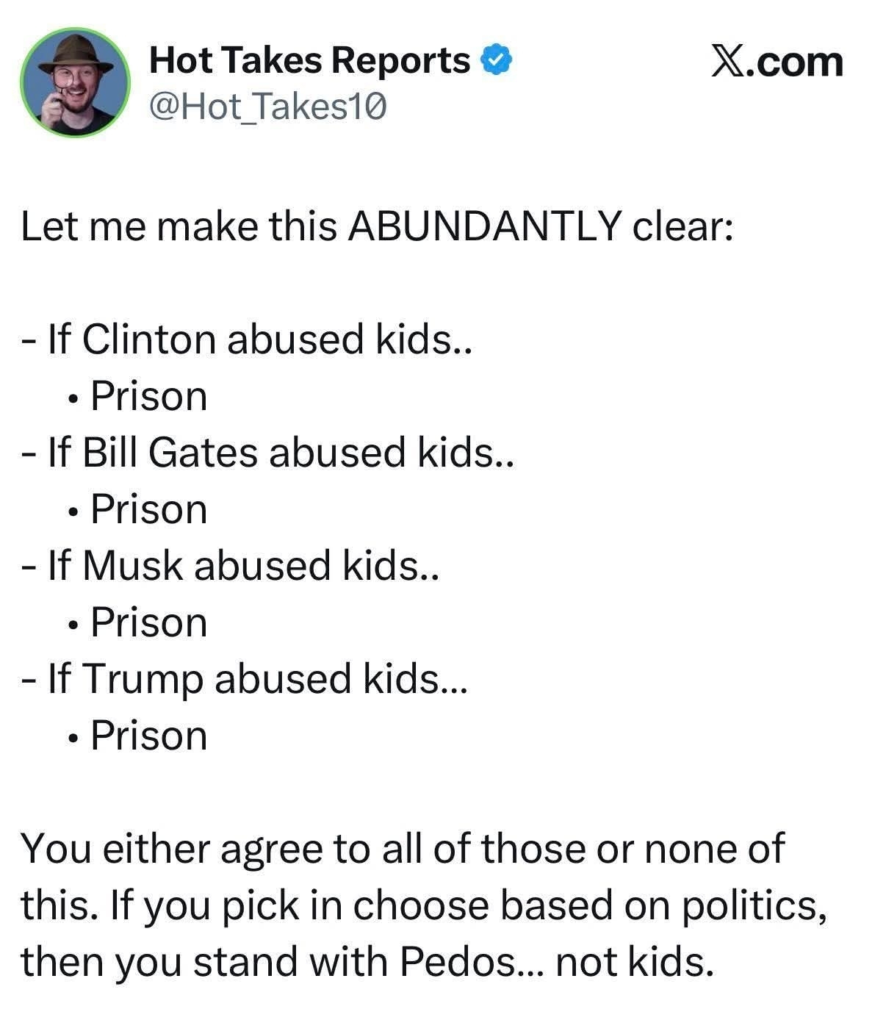
Task: Open the Hot Takes Reports display name
Action: point(309,60)
